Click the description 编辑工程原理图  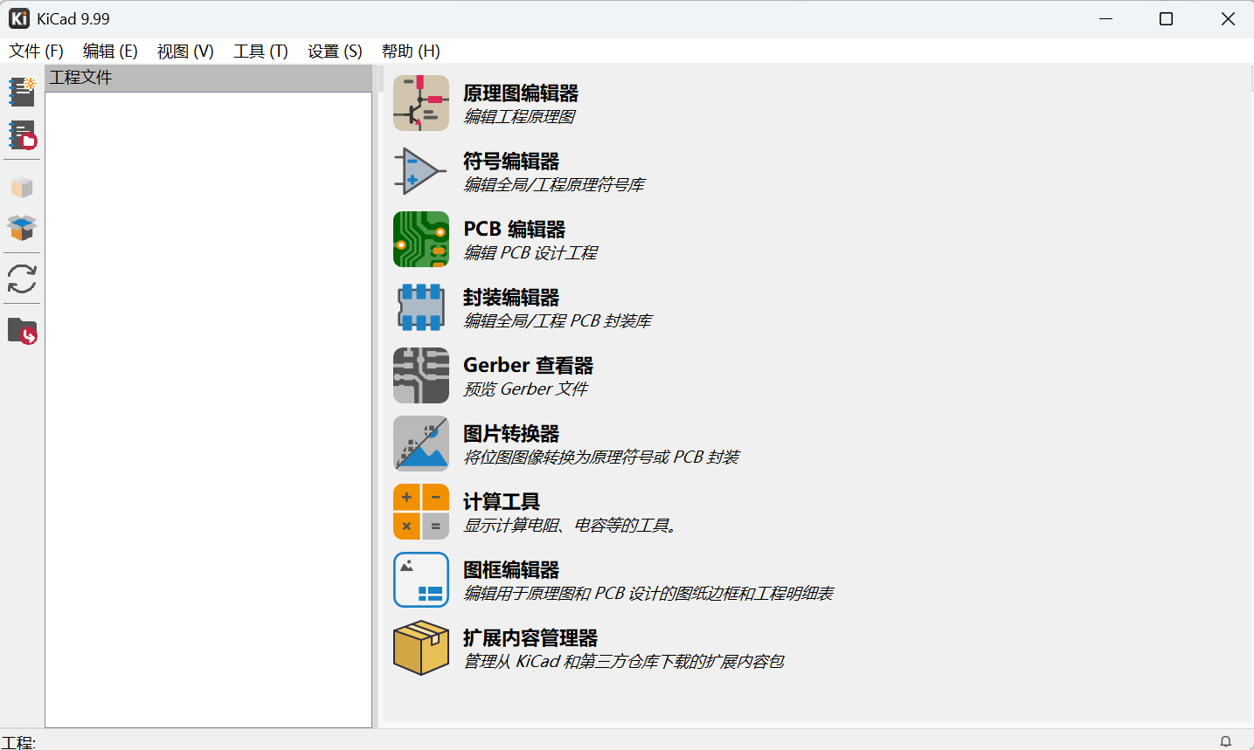pos(519,117)
